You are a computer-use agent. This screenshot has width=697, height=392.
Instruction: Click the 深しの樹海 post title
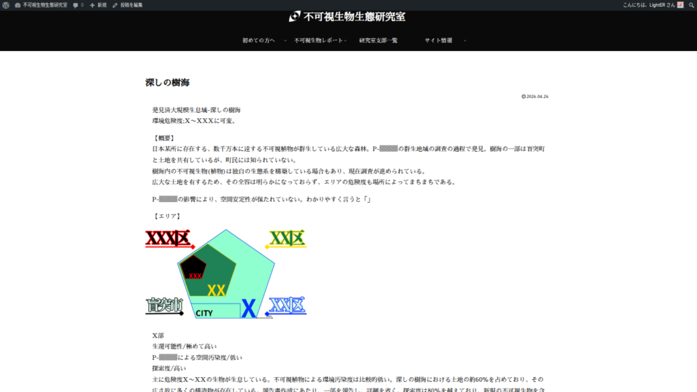(x=167, y=82)
